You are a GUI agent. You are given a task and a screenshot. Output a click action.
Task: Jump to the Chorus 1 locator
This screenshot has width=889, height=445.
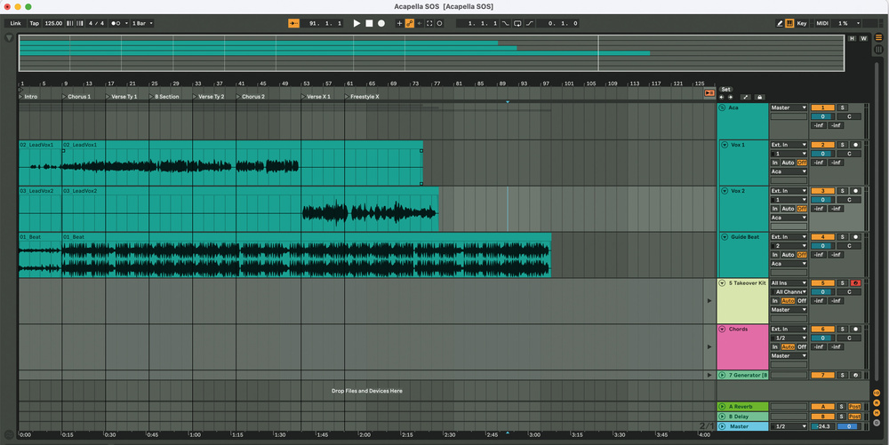tap(76, 97)
